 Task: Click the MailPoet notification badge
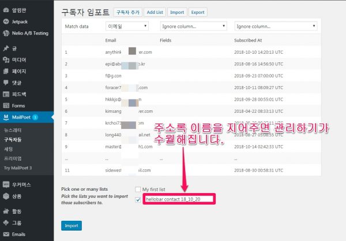35,117
